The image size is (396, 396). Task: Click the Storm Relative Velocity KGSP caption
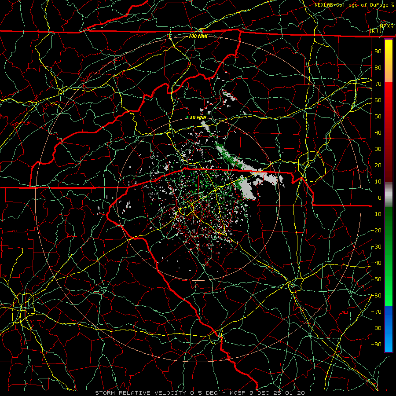tap(200, 393)
